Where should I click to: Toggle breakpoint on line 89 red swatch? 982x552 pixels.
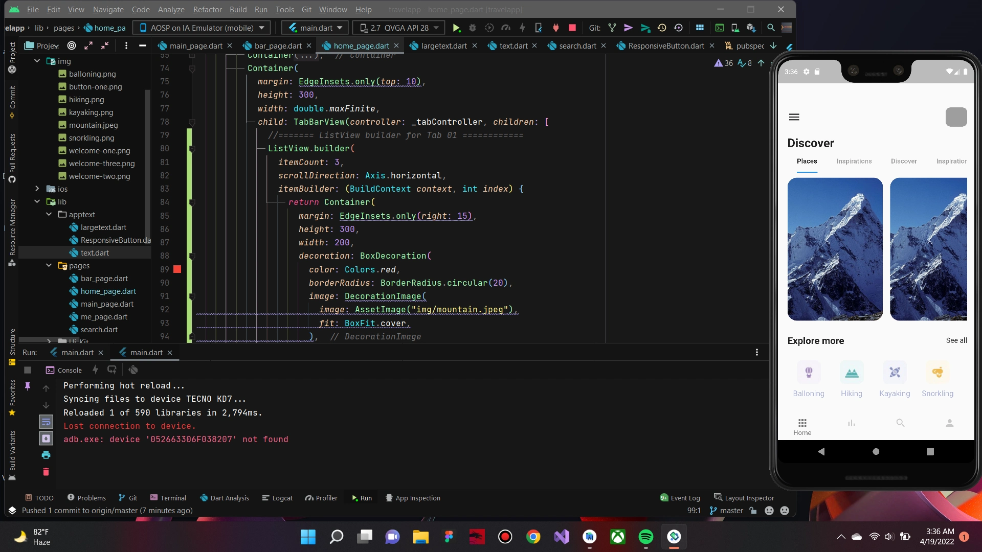click(177, 269)
